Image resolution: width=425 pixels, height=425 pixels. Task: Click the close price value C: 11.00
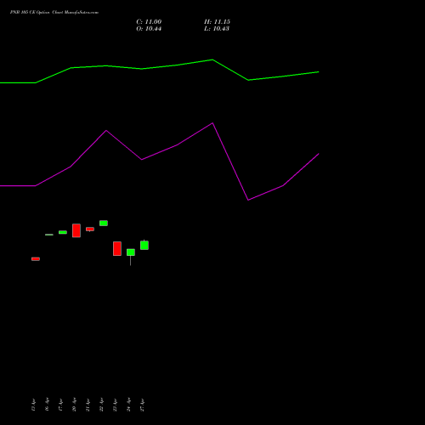[x=149, y=22]
